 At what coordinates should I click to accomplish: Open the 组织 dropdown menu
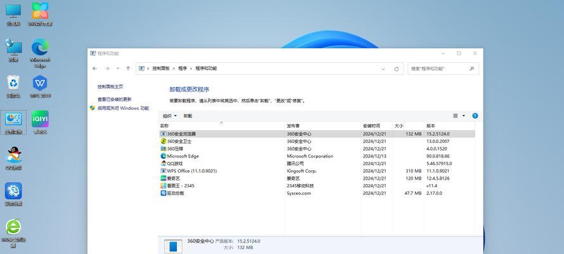tap(170, 116)
